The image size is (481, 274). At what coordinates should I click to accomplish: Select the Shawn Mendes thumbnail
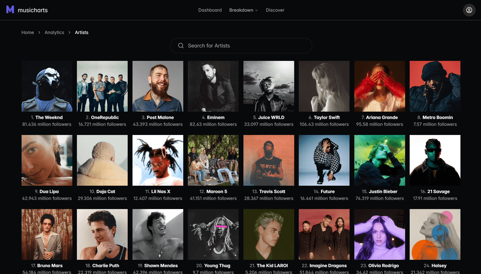coord(158,234)
